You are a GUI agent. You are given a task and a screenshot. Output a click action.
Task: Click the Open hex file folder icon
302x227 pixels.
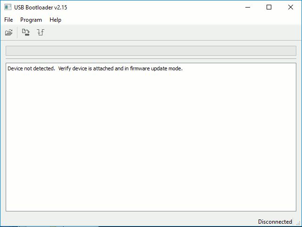(x=8, y=33)
